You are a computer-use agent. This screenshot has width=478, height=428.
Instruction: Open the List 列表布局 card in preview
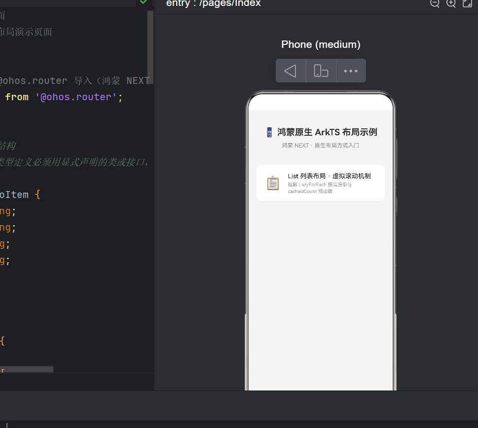click(x=321, y=183)
